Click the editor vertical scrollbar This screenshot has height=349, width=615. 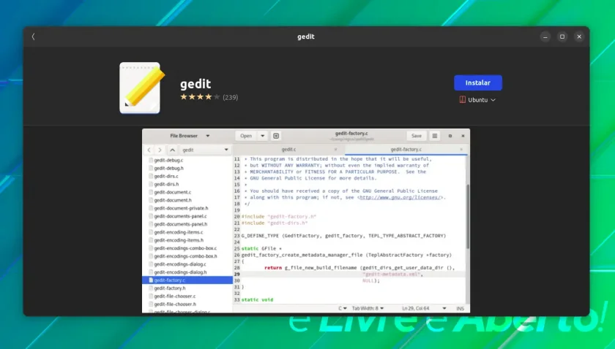[468, 216]
